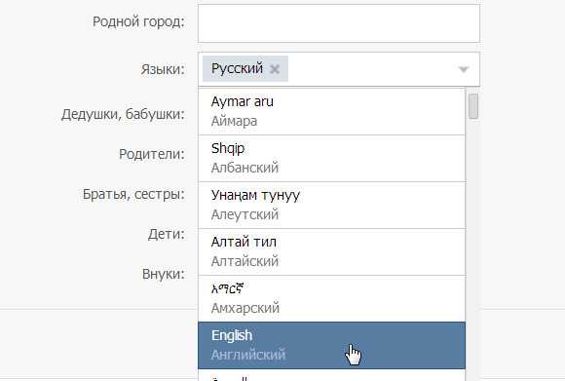Click the Русский selected language chip
This screenshot has width=565, height=381.
pyautogui.click(x=237, y=68)
